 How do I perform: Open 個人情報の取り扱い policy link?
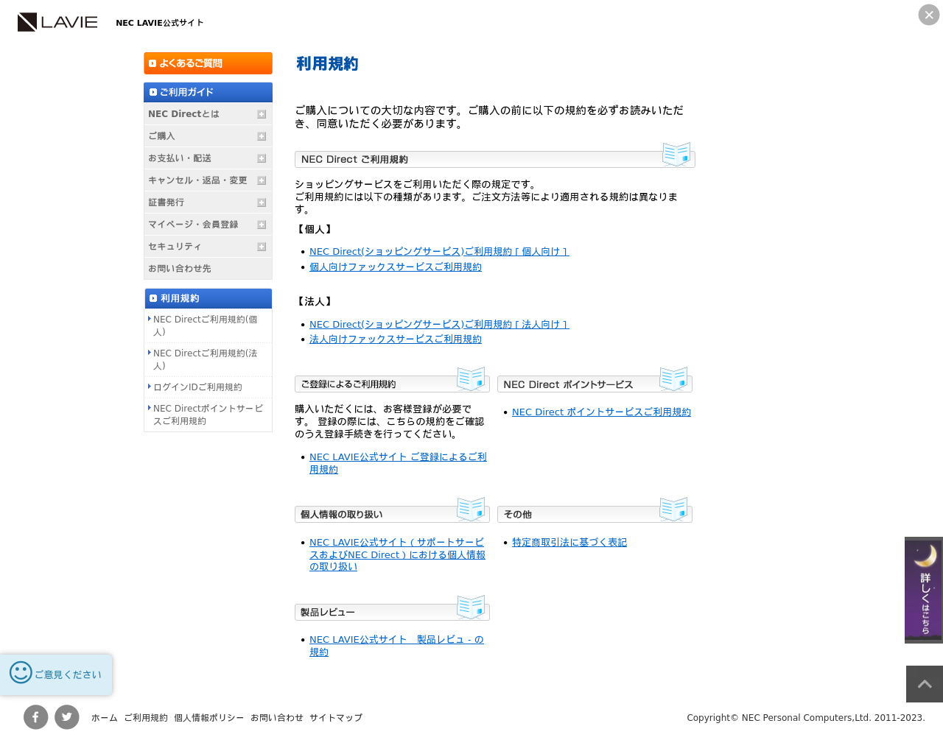(397, 554)
